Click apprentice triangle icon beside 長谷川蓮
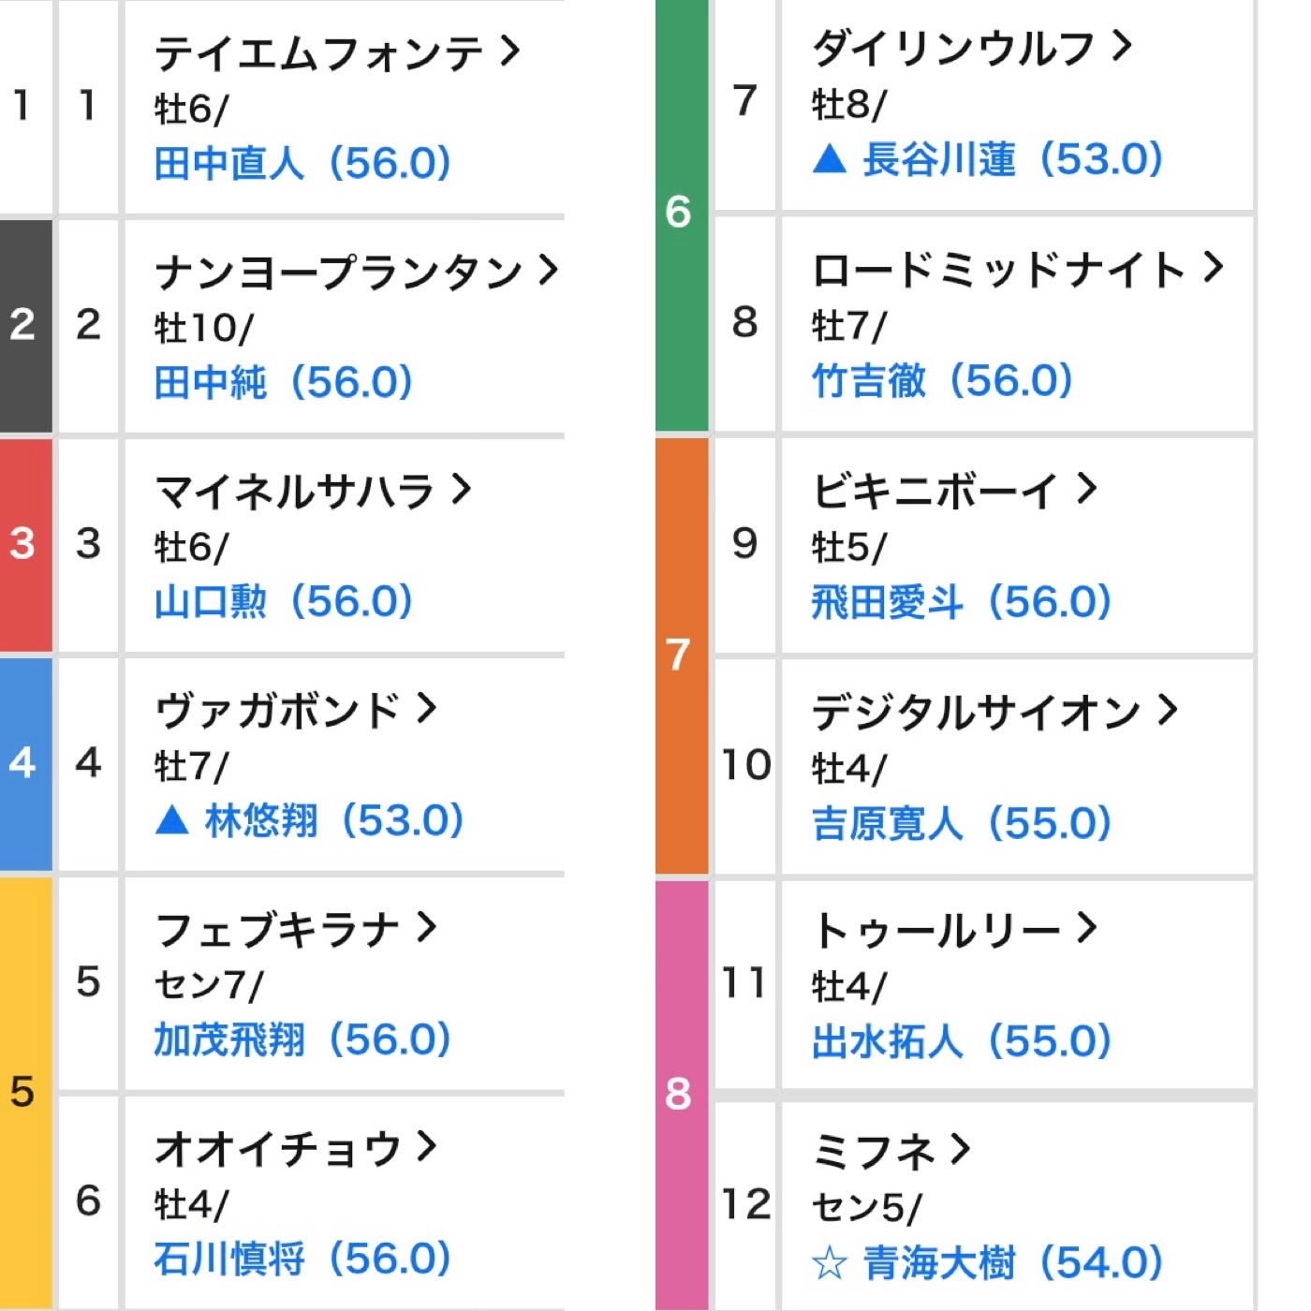Screen dimensions: 1311x1311 [830, 159]
